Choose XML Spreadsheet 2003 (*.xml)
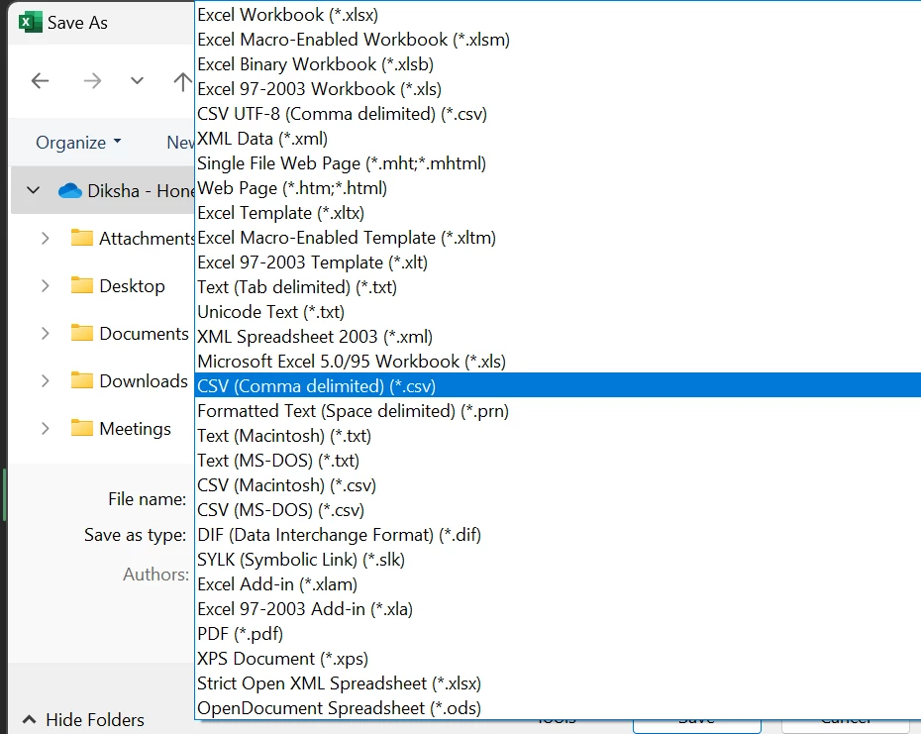 pyautogui.click(x=558, y=336)
